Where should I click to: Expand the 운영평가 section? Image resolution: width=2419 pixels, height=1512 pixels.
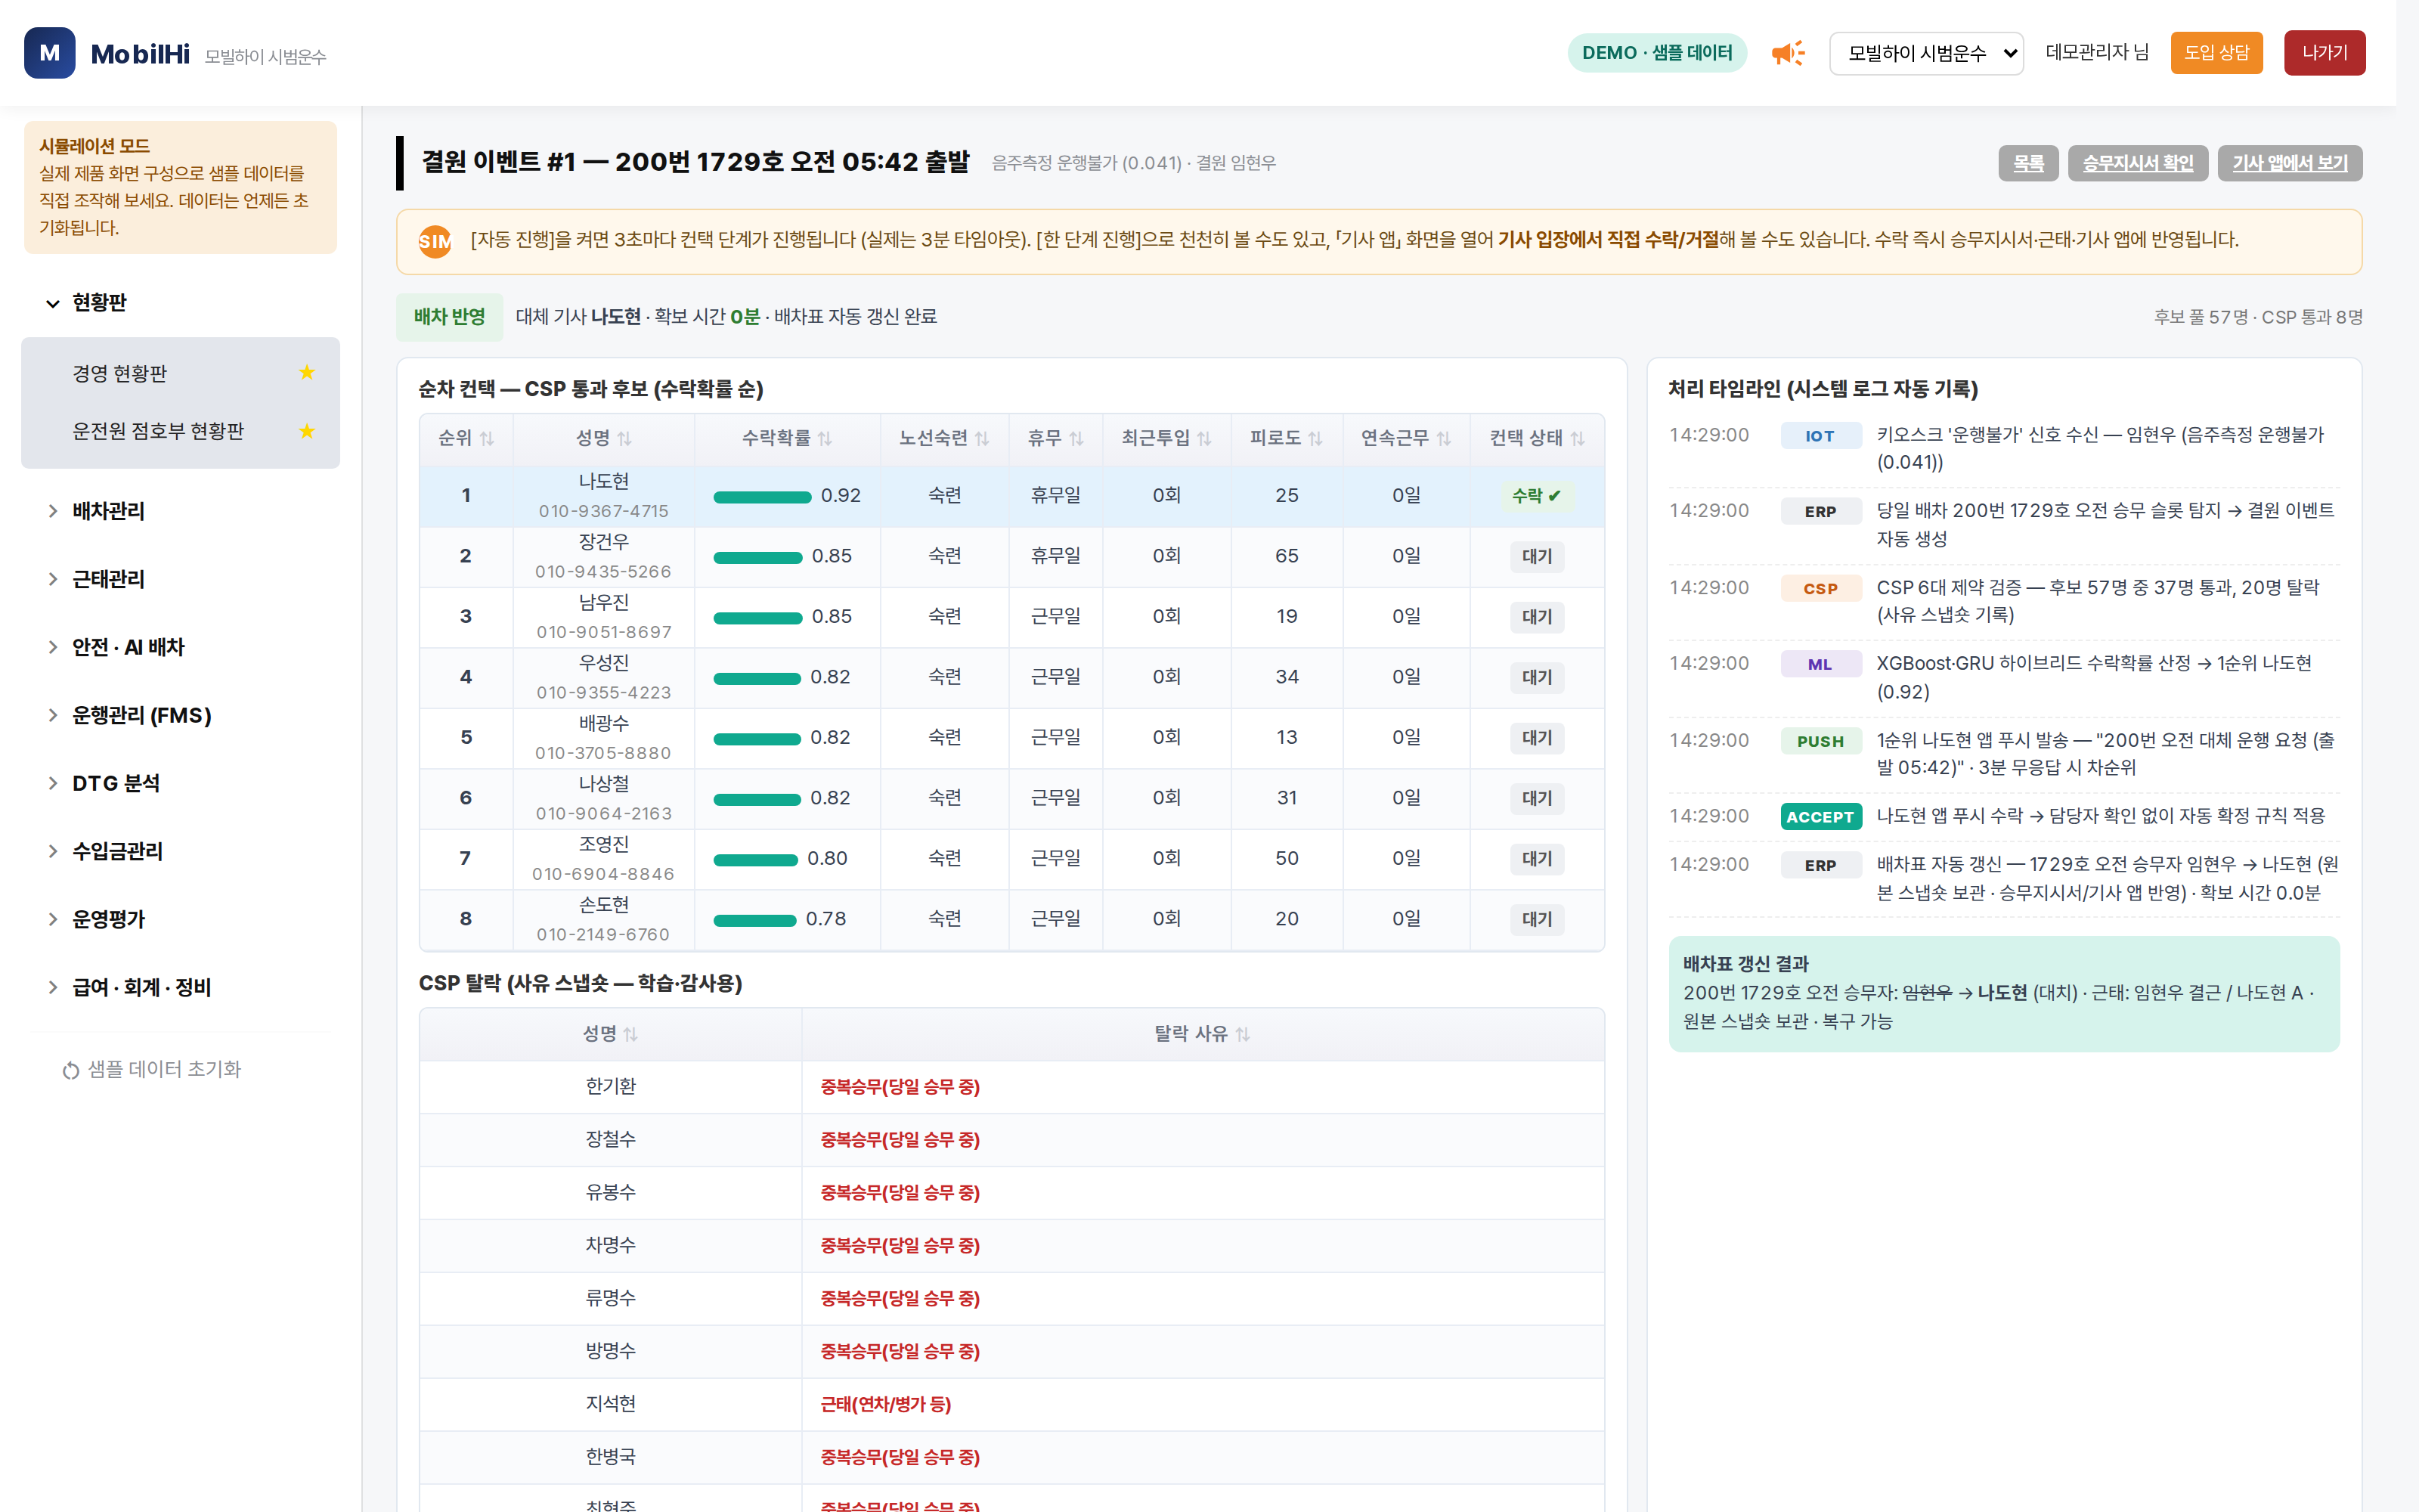tap(180, 919)
